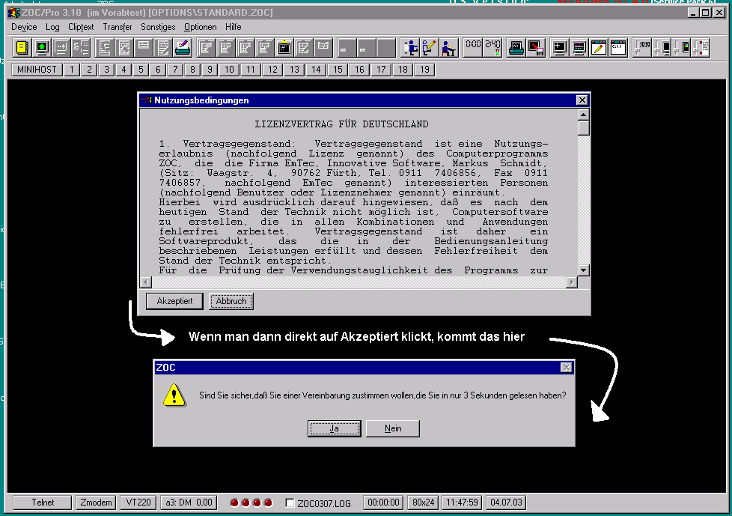Image resolution: width=732 pixels, height=516 pixels.
Task: Click the 04.07.03 date field
Action: click(x=506, y=503)
